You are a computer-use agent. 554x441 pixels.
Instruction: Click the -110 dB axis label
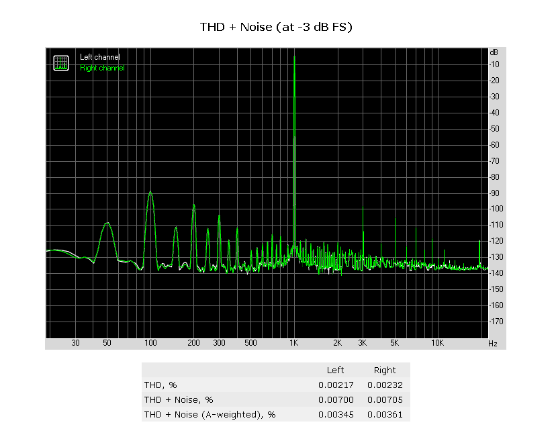click(x=496, y=225)
